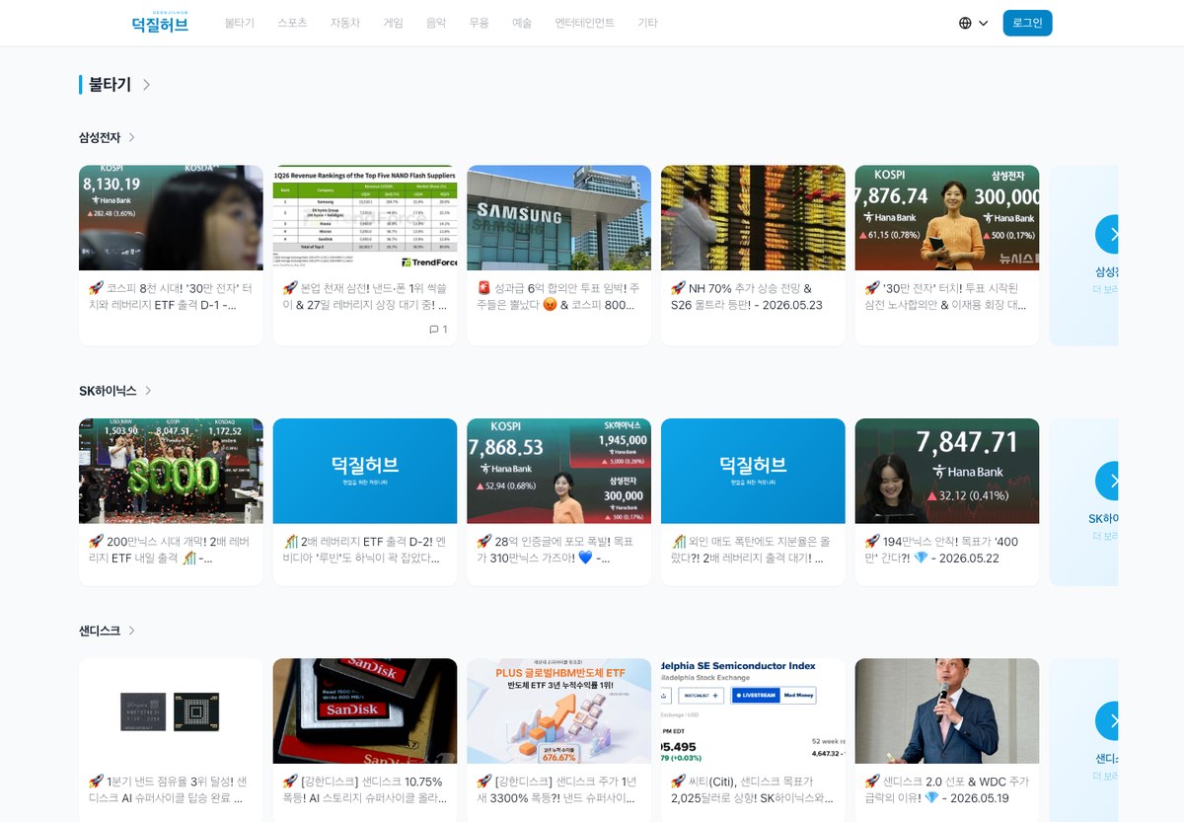This screenshot has width=1184, height=822.
Task: Open post '성과급 6억 합의안 투표 임박'
Action: pos(559,297)
